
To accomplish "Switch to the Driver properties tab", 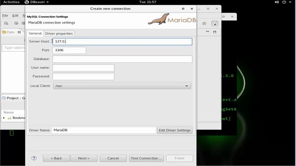I will click(59, 34).
